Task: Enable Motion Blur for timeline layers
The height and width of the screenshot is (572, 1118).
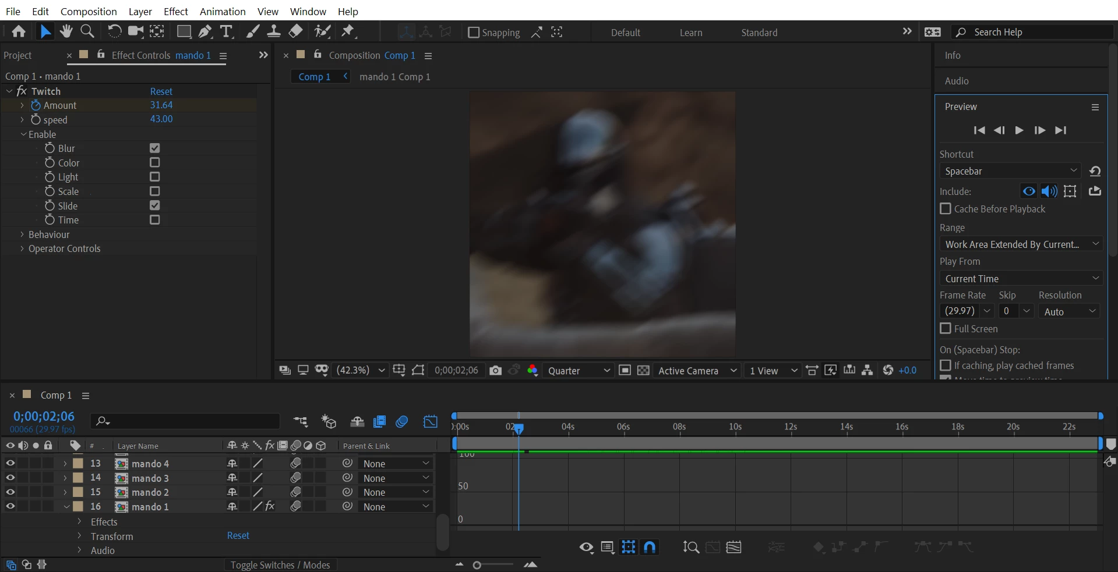Action: pos(401,422)
